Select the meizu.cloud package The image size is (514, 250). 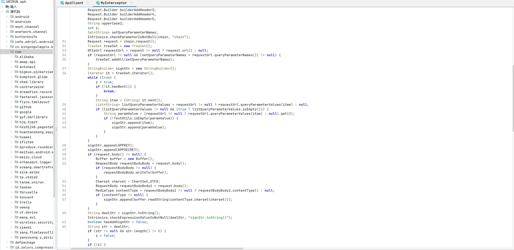(x=31, y=157)
